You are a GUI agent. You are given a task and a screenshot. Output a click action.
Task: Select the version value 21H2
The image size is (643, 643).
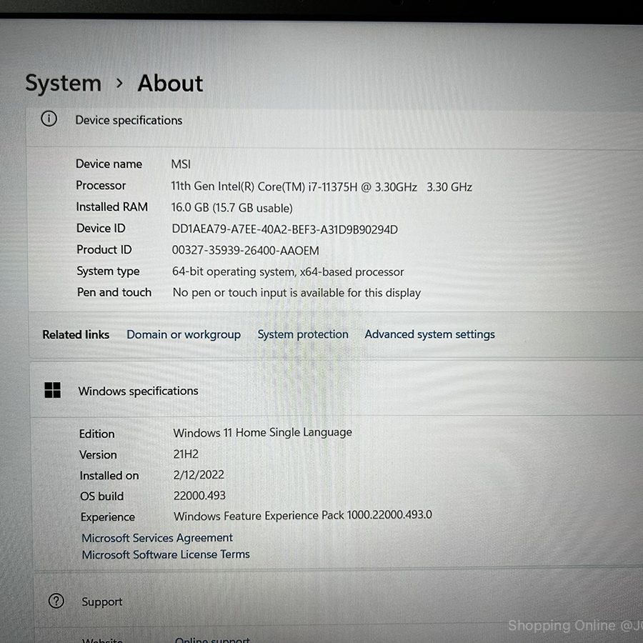[186, 454]
